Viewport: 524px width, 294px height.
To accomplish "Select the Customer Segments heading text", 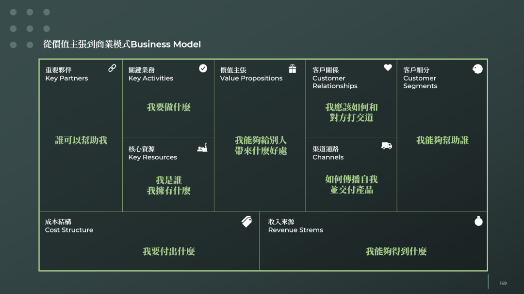I will [420, 78].
